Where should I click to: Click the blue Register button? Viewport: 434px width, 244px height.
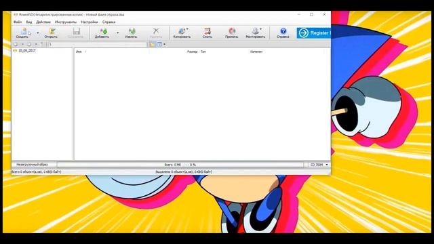(313, 33)
